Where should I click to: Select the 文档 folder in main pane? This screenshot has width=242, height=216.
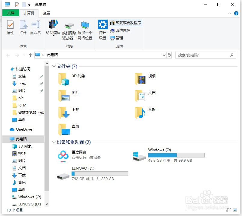pyautogui.click(x=140, y=96)
